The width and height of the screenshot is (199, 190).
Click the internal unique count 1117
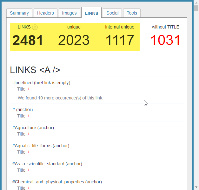tap(120, 41)
